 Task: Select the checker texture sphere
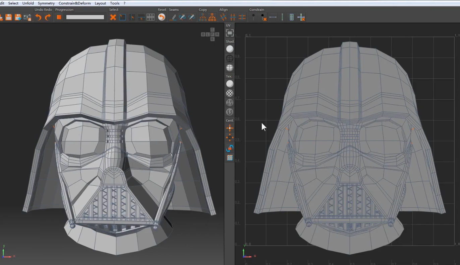(230, 93)
